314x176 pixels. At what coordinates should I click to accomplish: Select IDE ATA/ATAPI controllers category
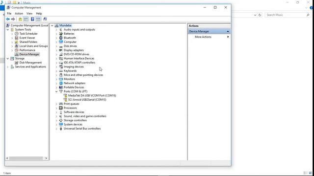pyautogui.click(x=79, y=63)
